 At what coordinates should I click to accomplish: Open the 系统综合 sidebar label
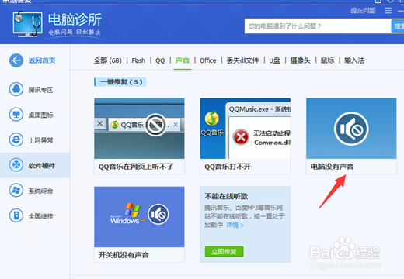(x=40, y=191)
